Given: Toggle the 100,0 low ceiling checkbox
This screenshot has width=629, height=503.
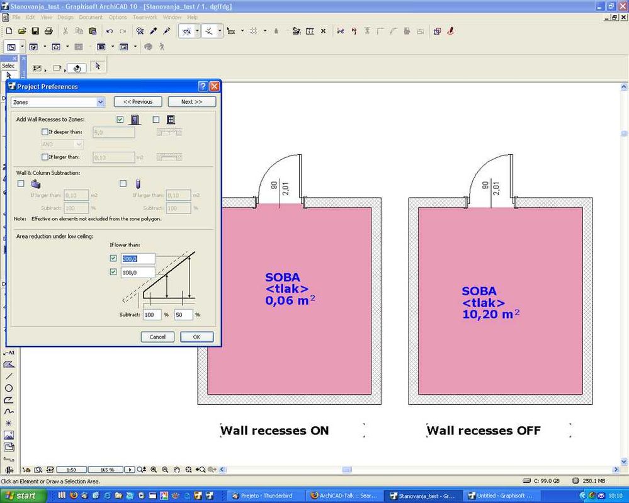Looking at the screenshot, I should [113, 272].
